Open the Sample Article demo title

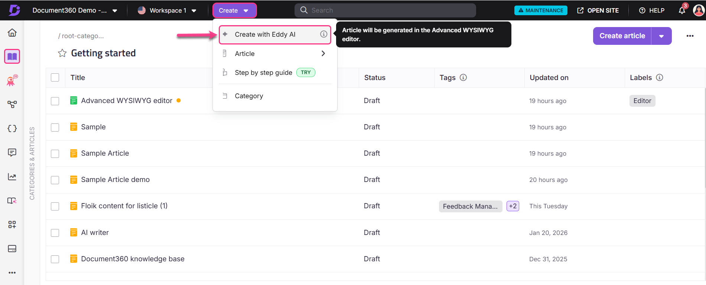tap(116, 179)
